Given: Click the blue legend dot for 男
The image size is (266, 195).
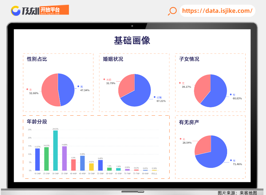Looking at the screenshot, I should pos(78,86).
